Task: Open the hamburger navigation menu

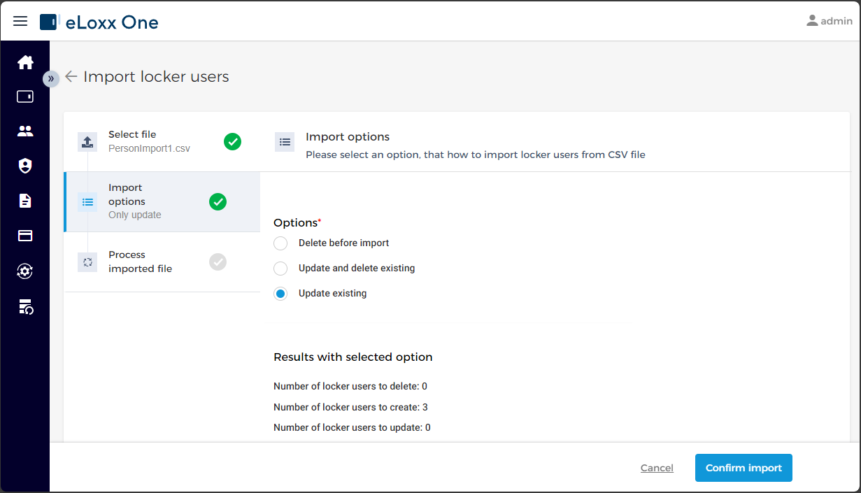Action: click(20, 21)
